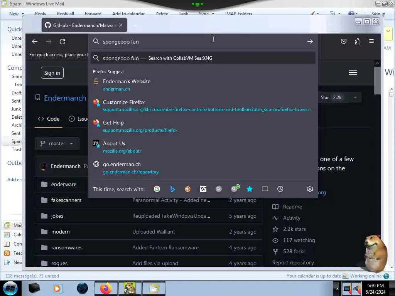395x296 pixels.
Task: Select the GitHub Code tab
Action: [x=49, y=119]
